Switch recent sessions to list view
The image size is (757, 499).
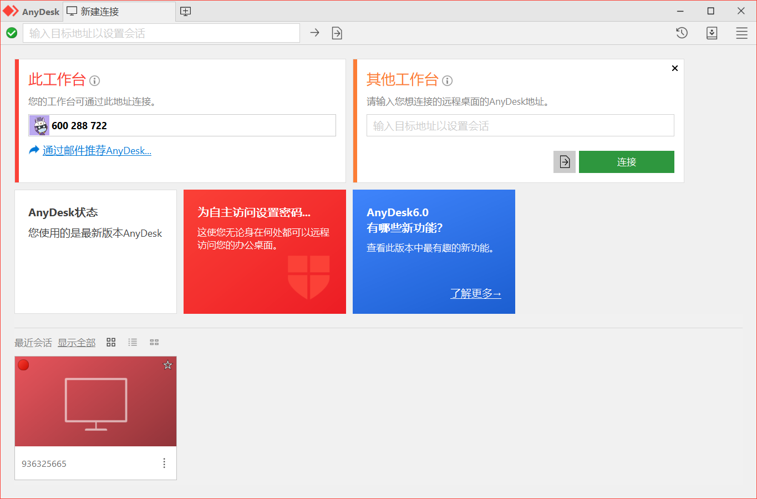point(133,342)
